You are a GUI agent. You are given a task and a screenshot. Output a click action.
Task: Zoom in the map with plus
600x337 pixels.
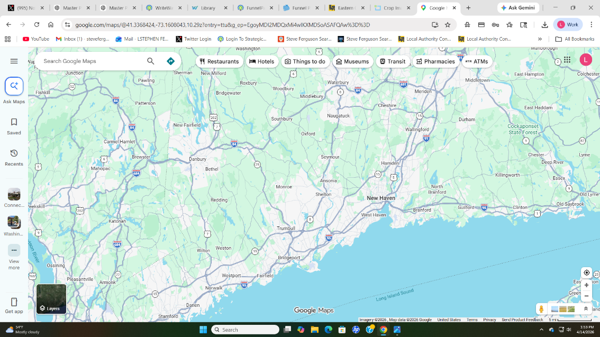click(x=586, y=285)
